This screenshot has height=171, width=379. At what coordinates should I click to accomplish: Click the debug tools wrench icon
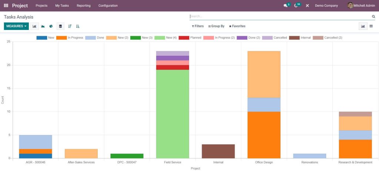click(x=307, y=6)
